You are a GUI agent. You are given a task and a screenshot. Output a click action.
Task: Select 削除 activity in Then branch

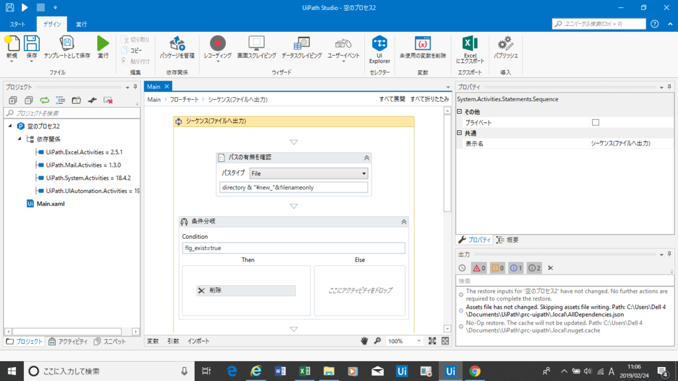click(246, 290)
